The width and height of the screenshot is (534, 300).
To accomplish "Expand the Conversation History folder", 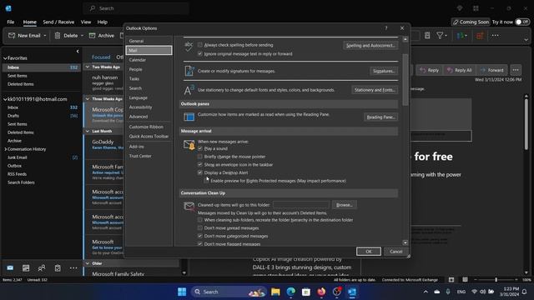I will [5, 149].
